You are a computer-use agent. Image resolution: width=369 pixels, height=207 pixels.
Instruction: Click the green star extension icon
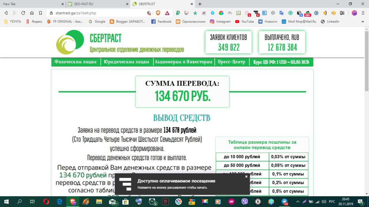click(195, 13)
